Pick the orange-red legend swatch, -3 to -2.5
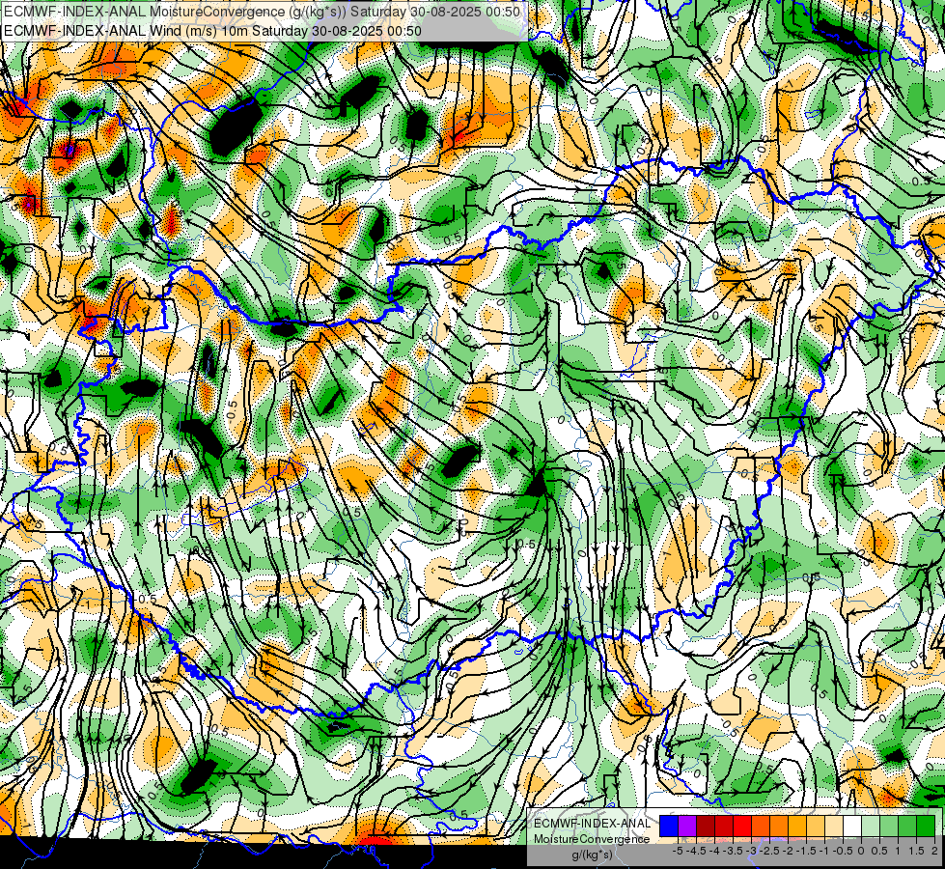The width and height of the screenshot is (945, 869). (x=761, y=826)
